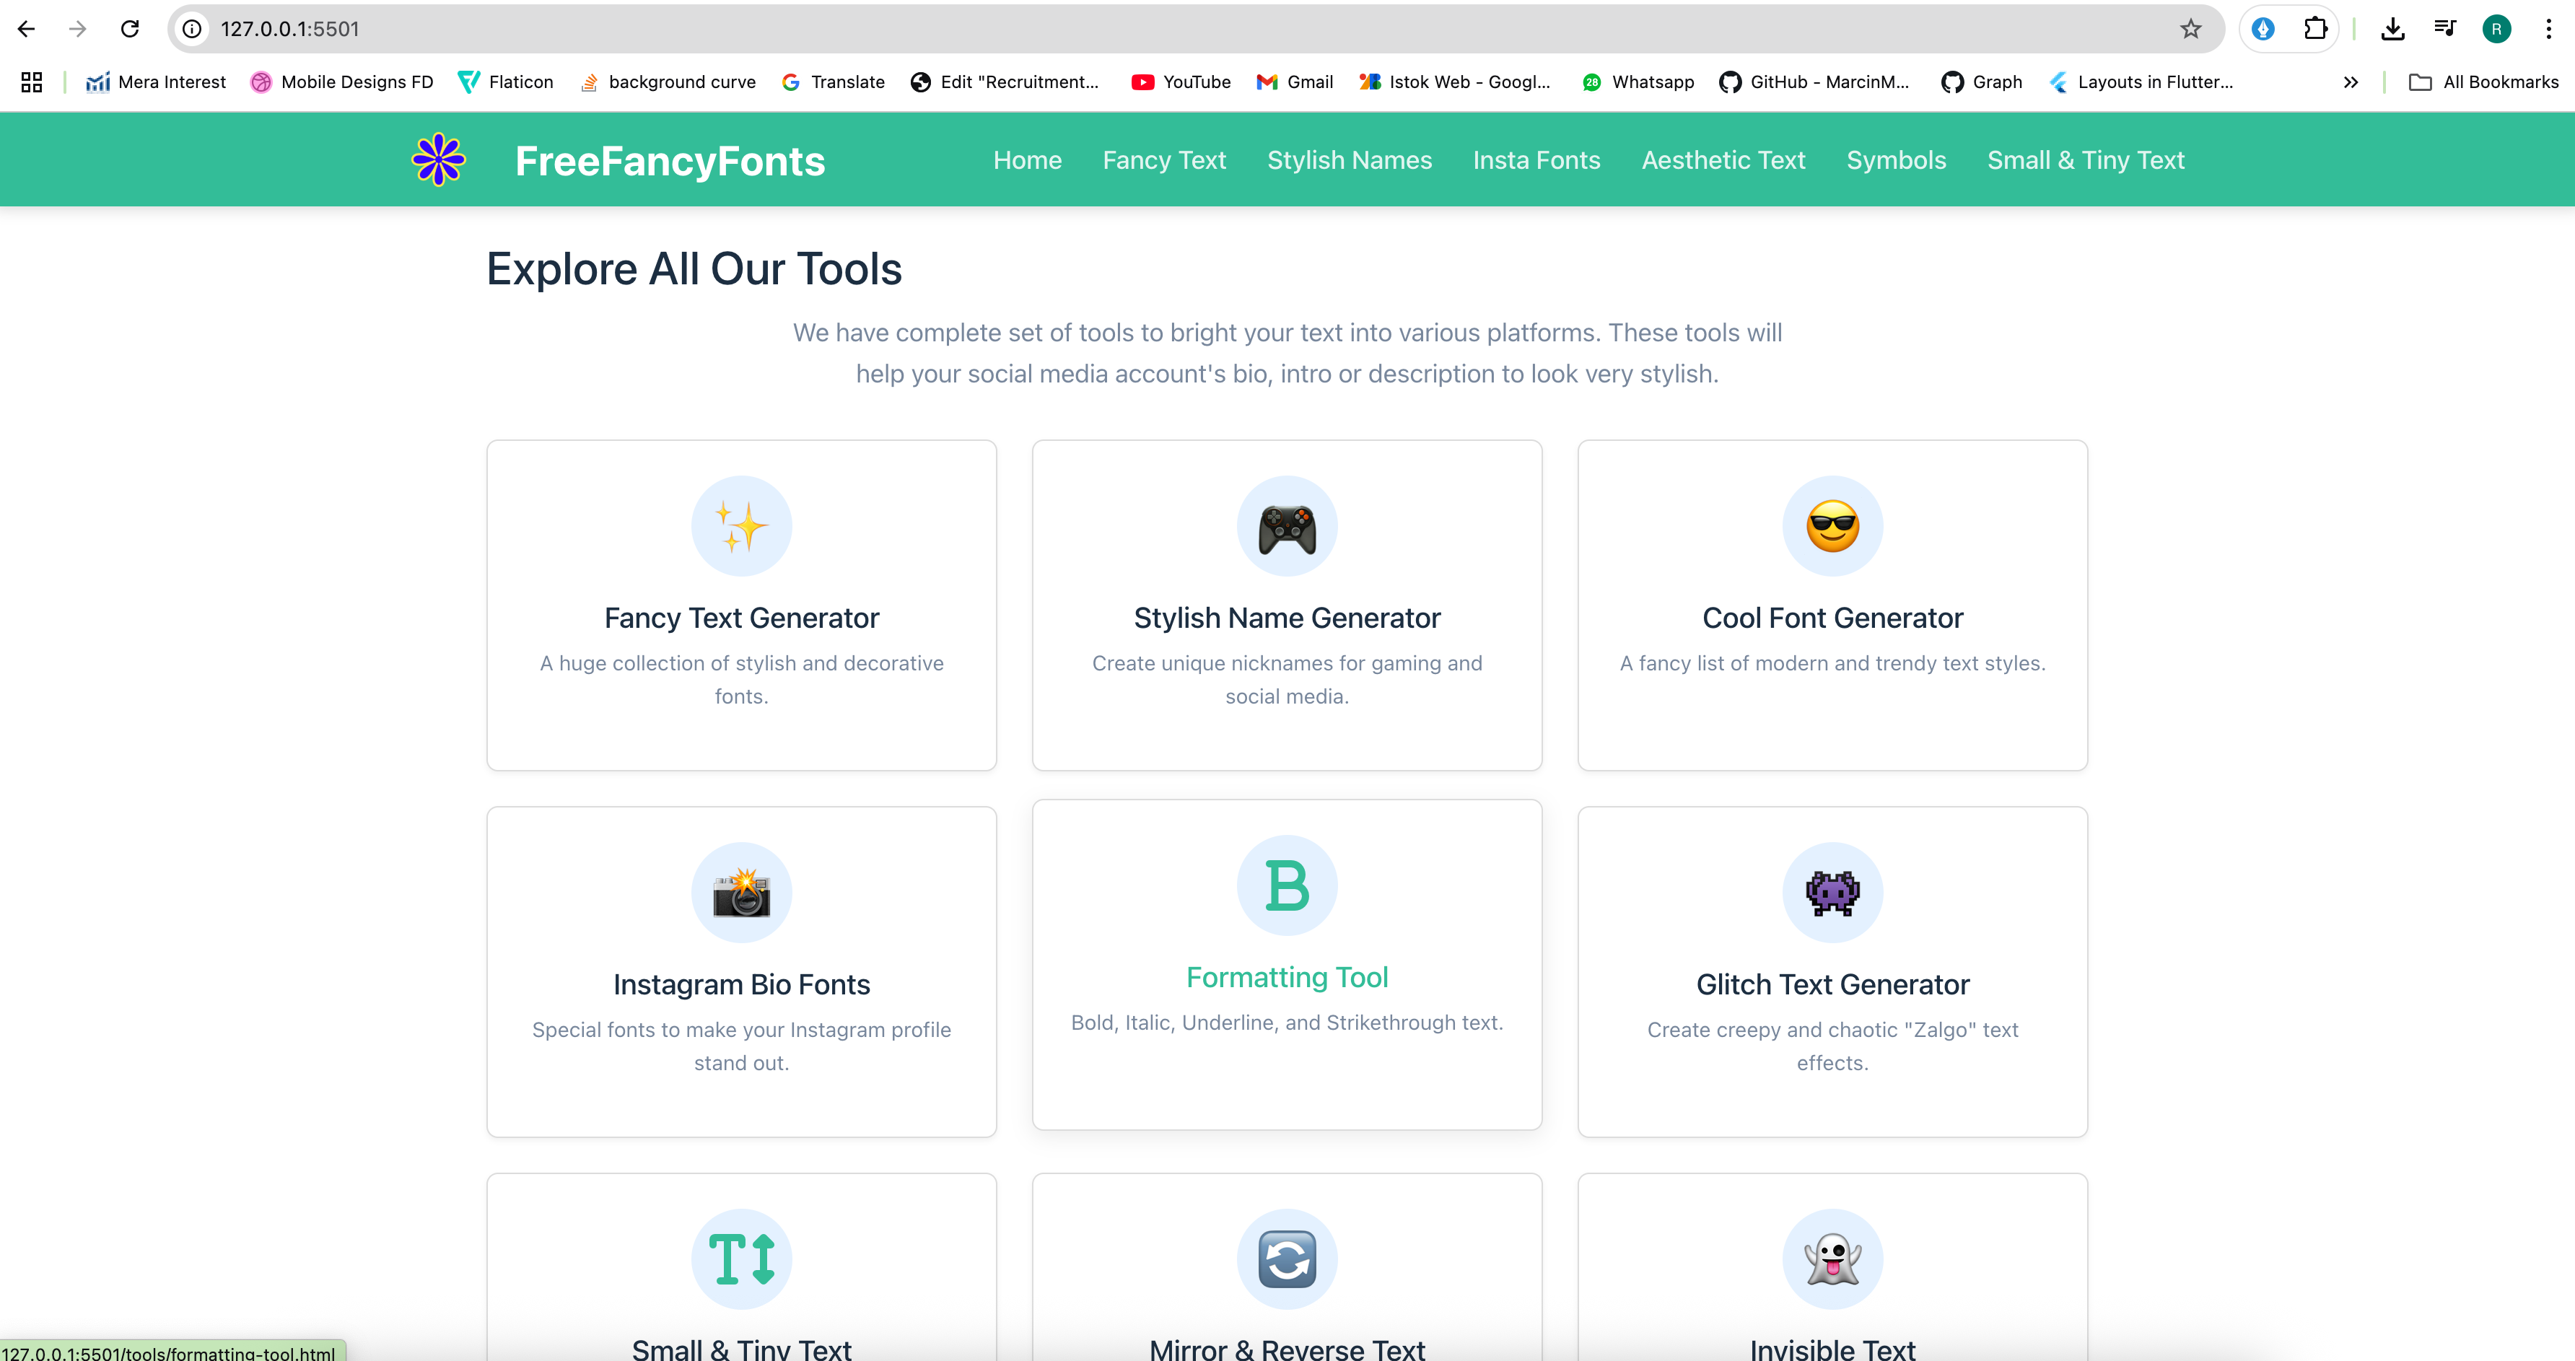Open the Instagram Bio Fonts card title

(x=742, y=984)
